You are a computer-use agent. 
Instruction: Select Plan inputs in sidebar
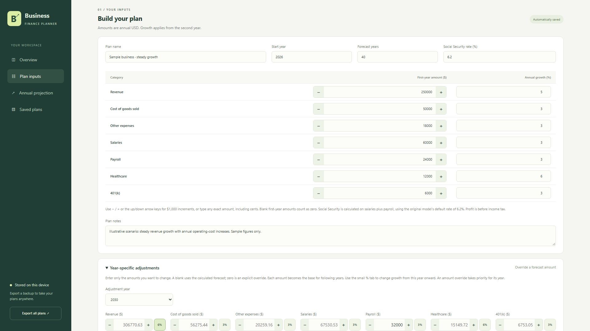(x=36, y=76)
